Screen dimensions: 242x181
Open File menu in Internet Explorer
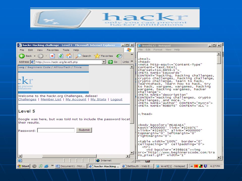(22, 50)
